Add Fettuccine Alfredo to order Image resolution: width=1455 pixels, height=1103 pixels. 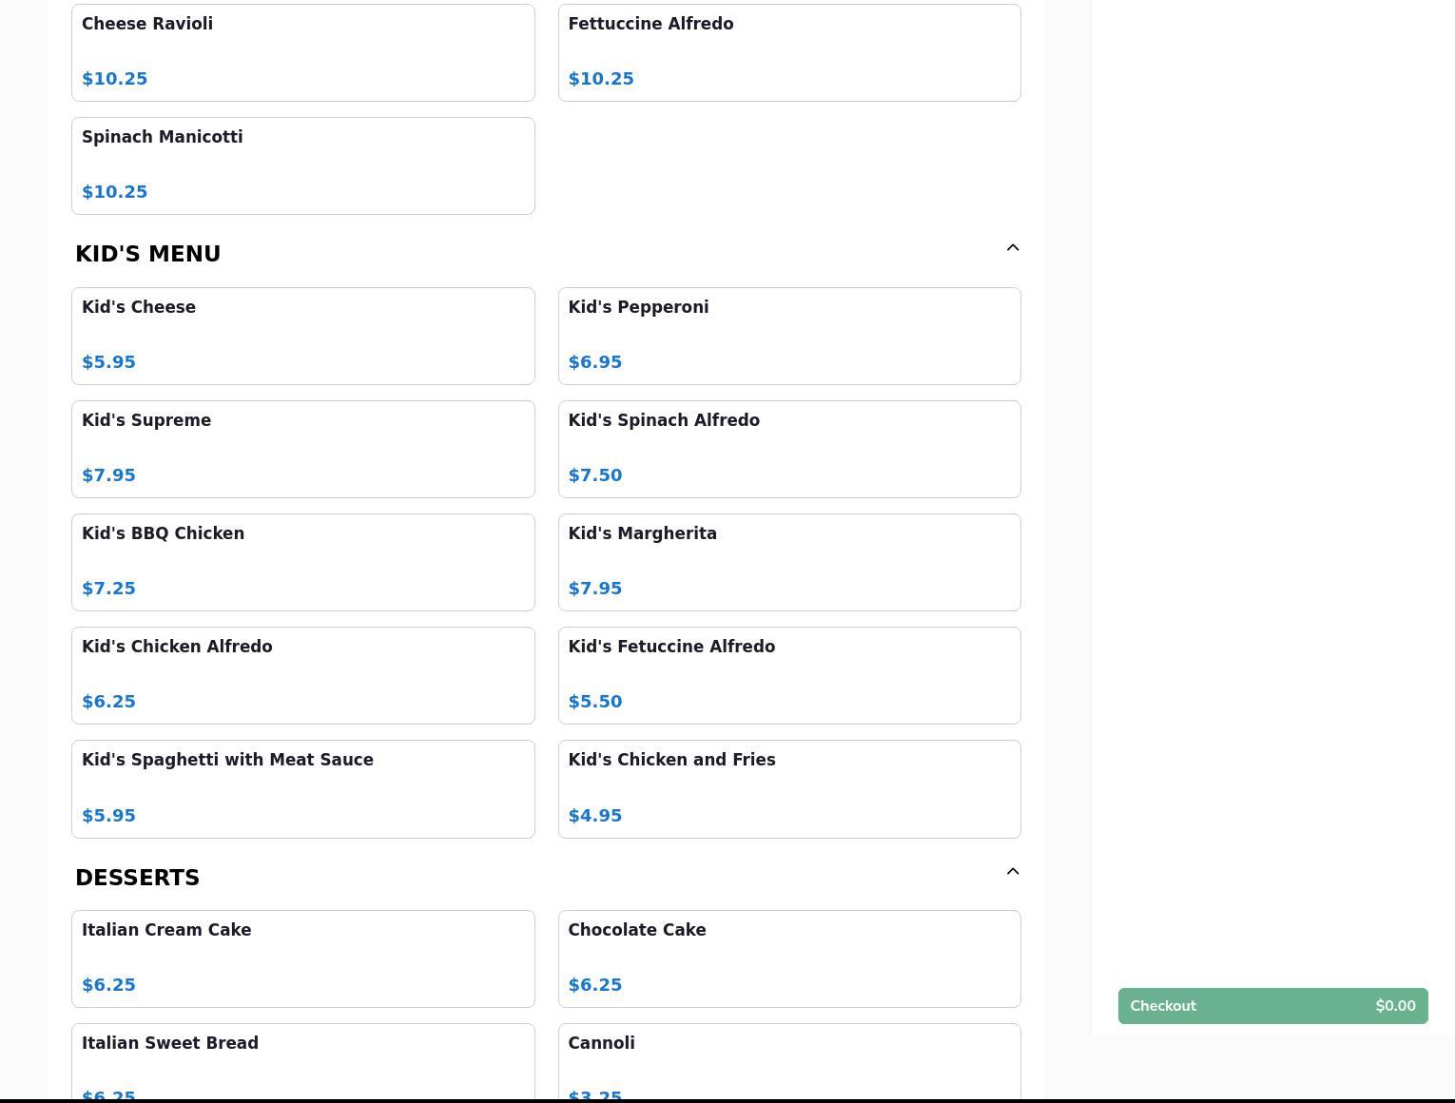(788, 52)
